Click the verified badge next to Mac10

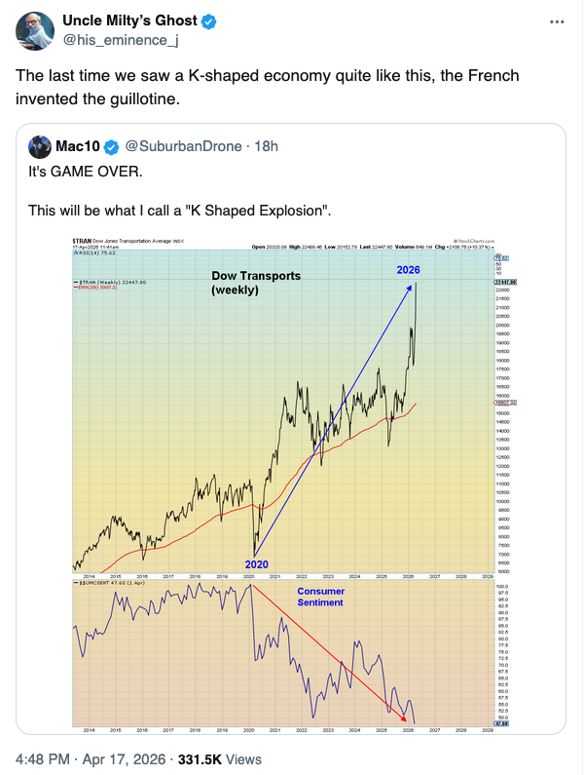[112, 146]
